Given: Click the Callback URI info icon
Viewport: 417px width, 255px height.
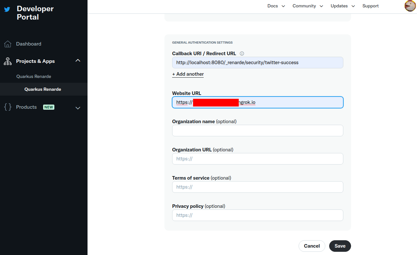Looking at the screenshot, I should pos(242,54).
